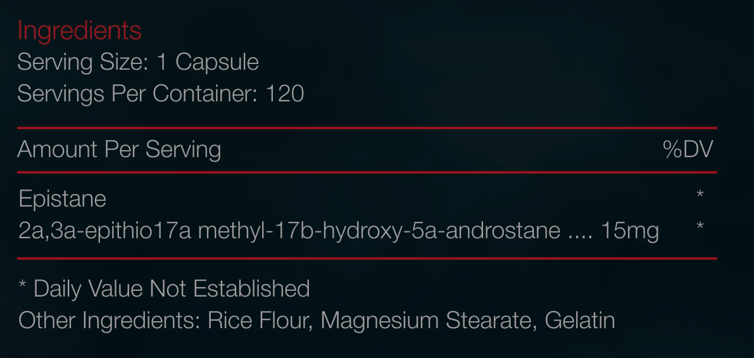The width and height of the screenshot is (754, 358).
Task: Select the Servings Per Container: 120 text
Action: pyautogui.click(x=161, y=94)
